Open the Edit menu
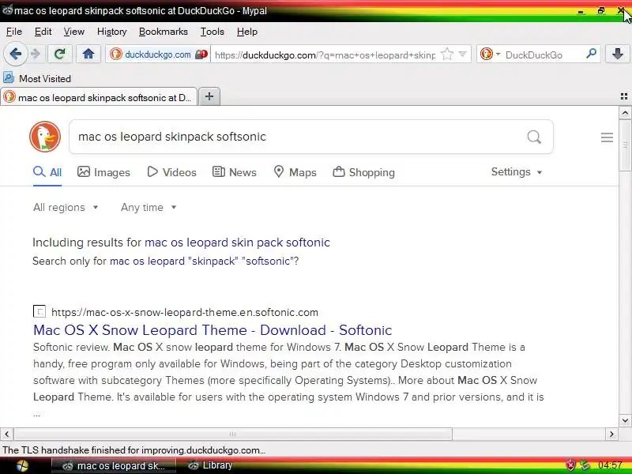 click(x=43, y=32)
